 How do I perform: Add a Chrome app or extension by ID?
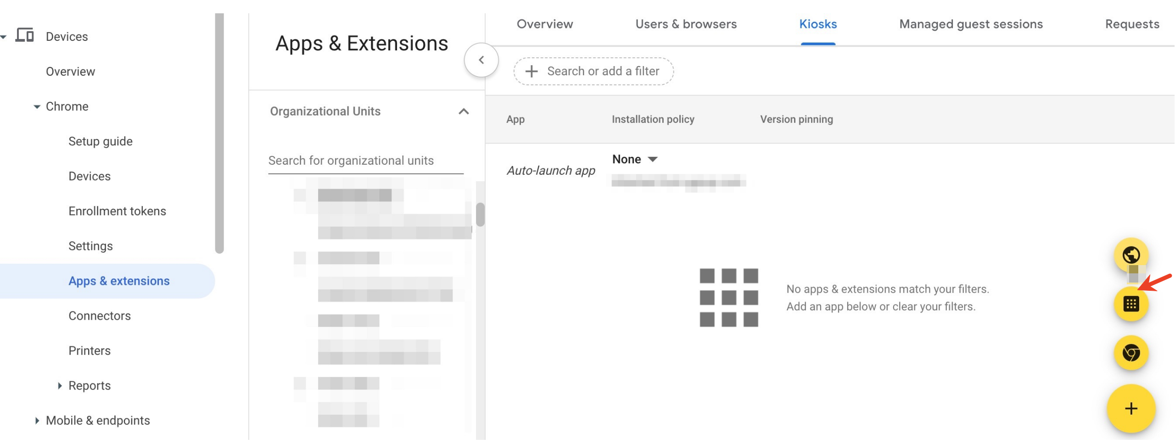1131,303
